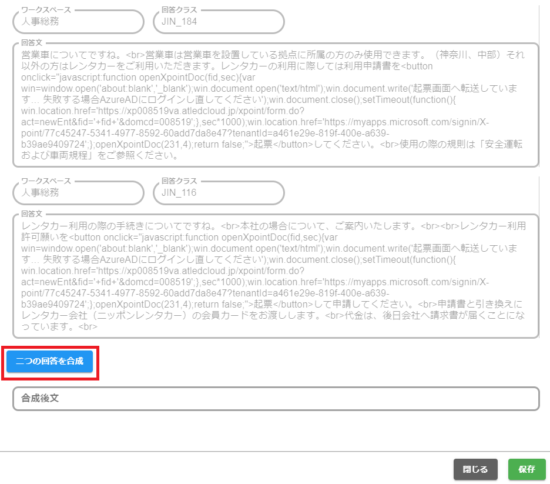This screenshot has height=484, width=550.
Task: Click the 回答文 box starting with 営業車について
Action: pos(276,106)
